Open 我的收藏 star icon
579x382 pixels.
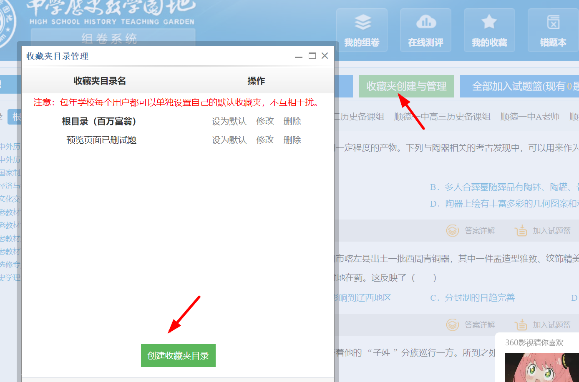pos(489,22)
